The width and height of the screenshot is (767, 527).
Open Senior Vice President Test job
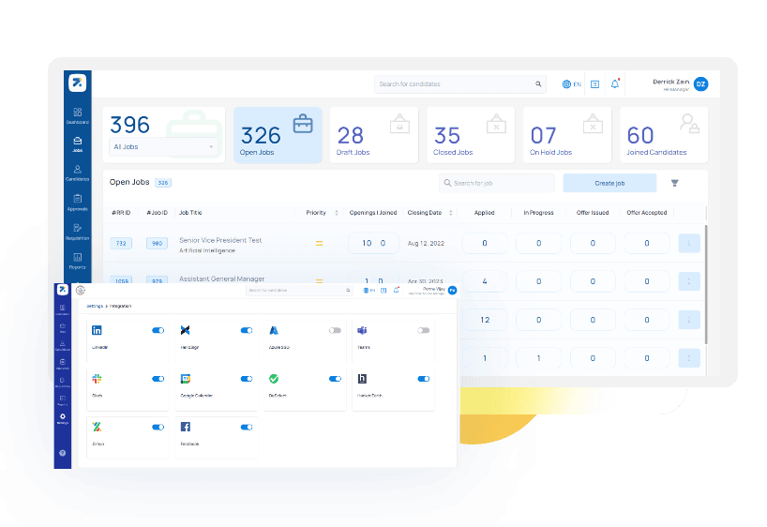(x=220, y=240)
